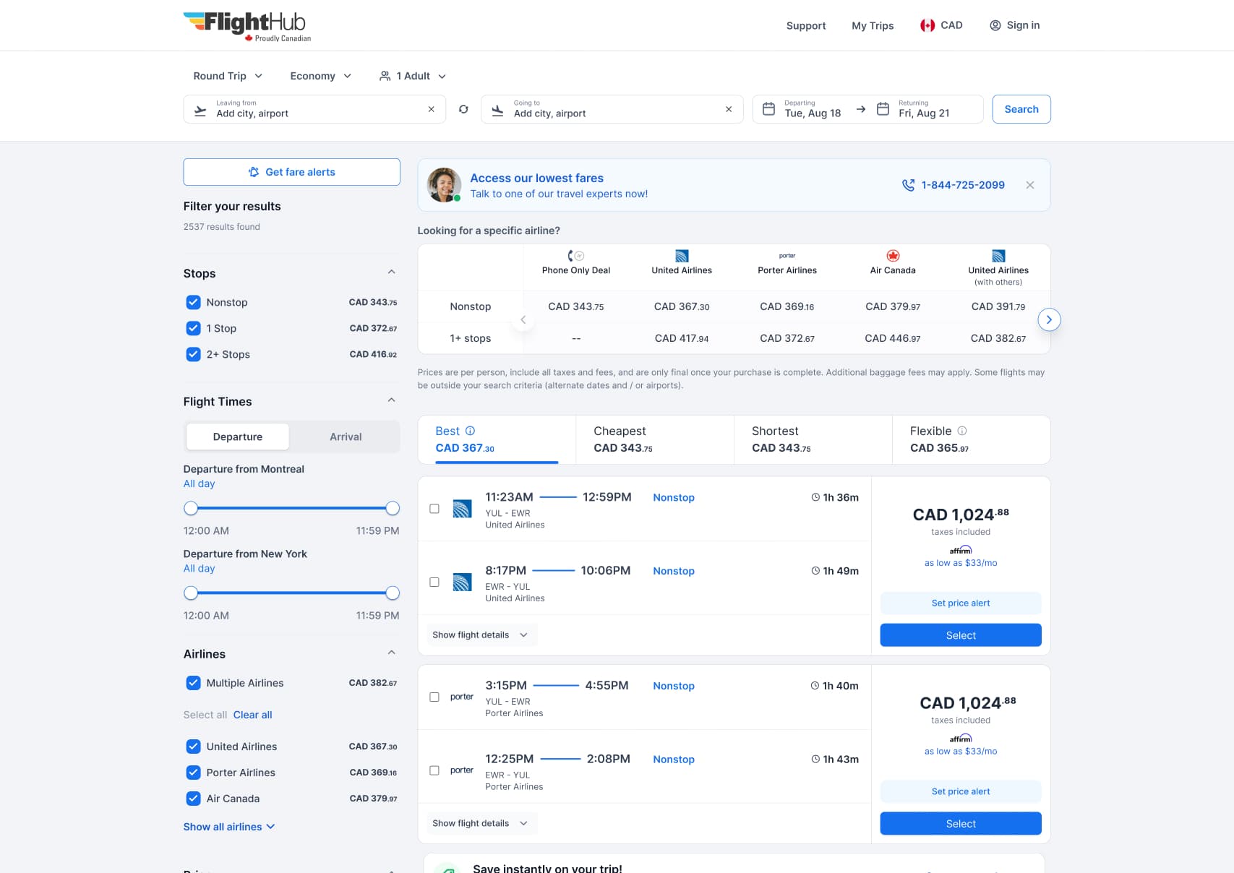
Task: Click the clock icon beside 1h 36m
Action: click(815, 497)
